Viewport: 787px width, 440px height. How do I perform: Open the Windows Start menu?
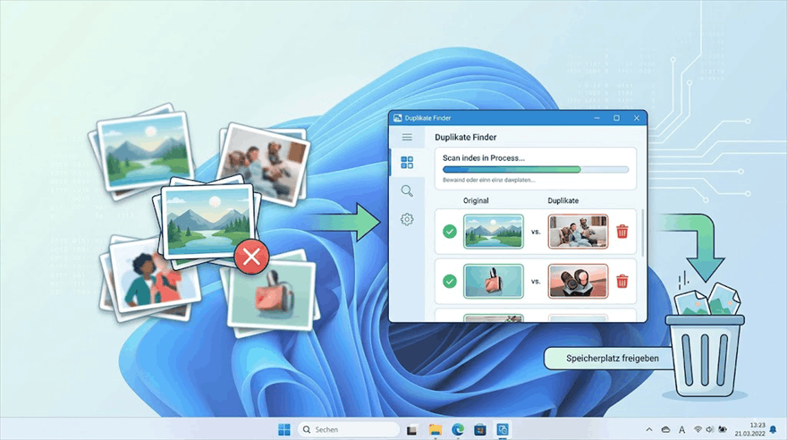(x=284, y=429)
